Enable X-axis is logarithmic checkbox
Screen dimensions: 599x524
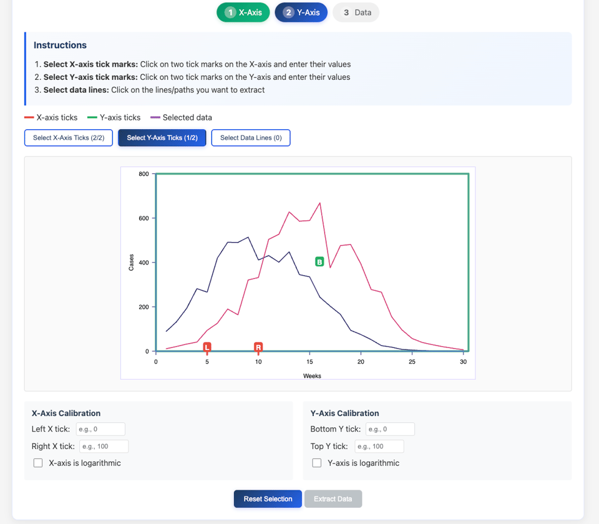38,463
